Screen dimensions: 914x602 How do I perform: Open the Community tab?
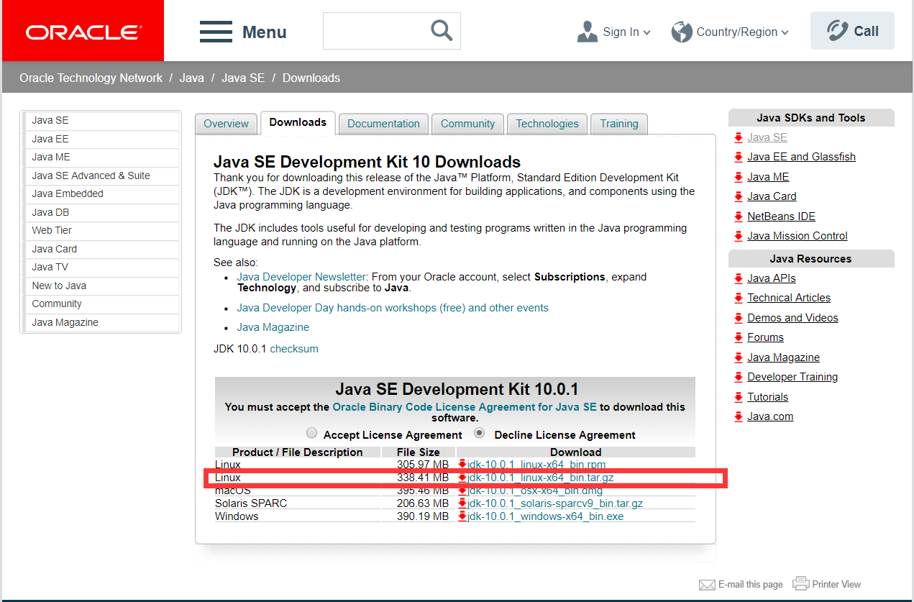point(467,124)
